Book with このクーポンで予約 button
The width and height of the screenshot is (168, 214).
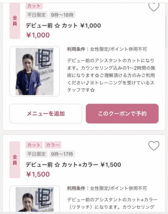pyautogui.click(x=122, y=113)
